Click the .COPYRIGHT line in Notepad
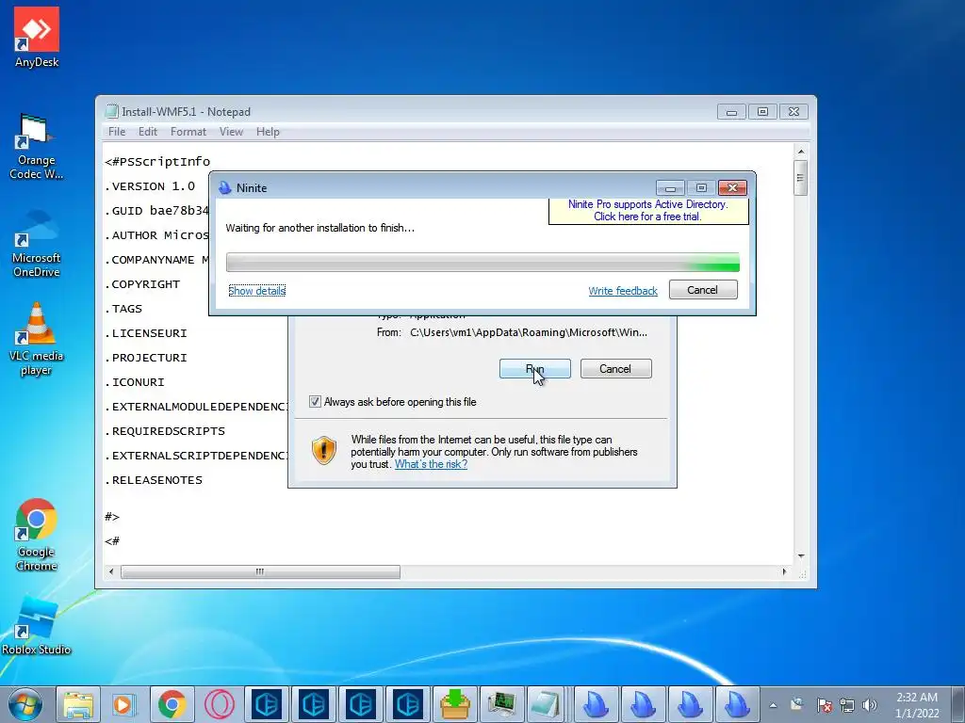Screen dimensions: 965x723 142,284
